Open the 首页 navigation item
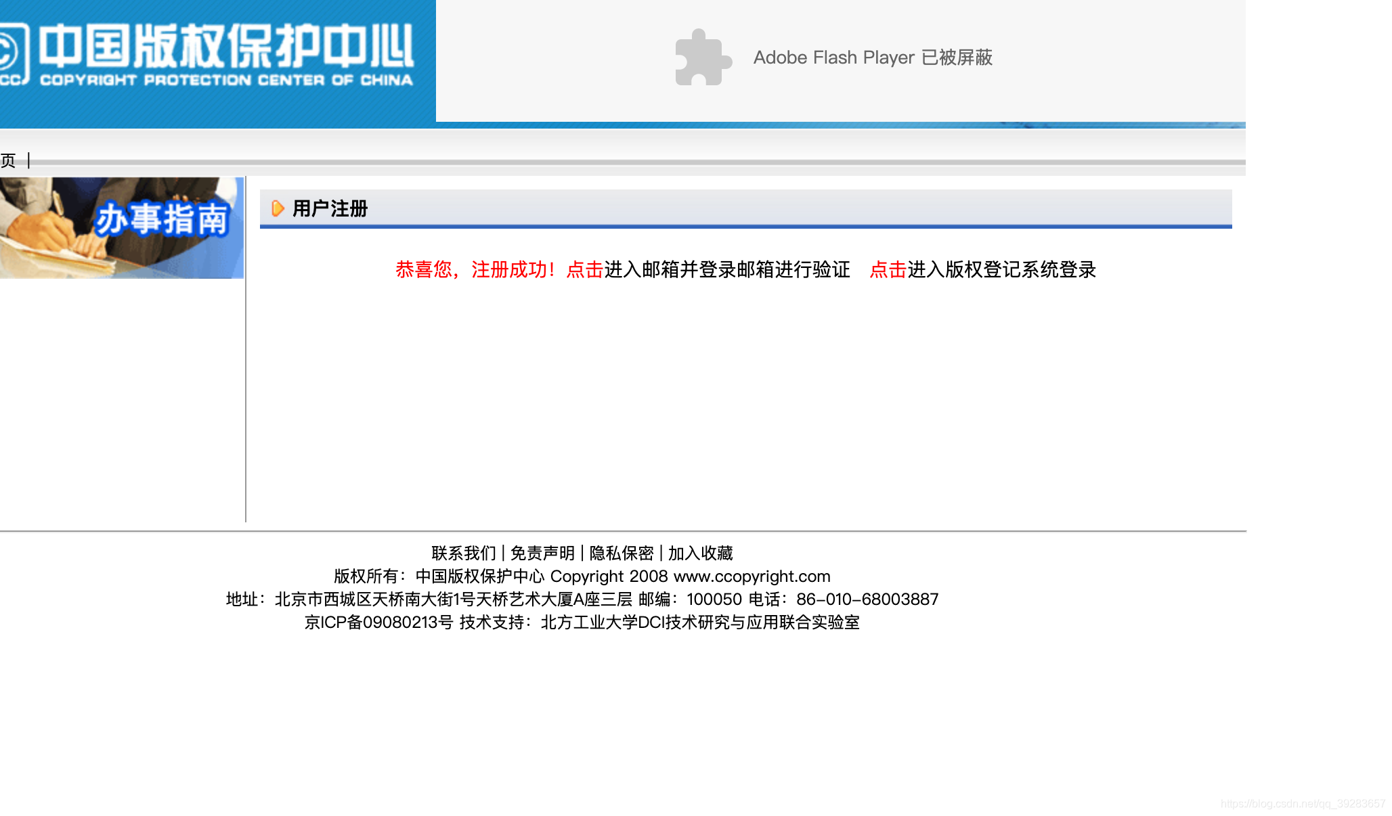 click(x=8, y=160)
